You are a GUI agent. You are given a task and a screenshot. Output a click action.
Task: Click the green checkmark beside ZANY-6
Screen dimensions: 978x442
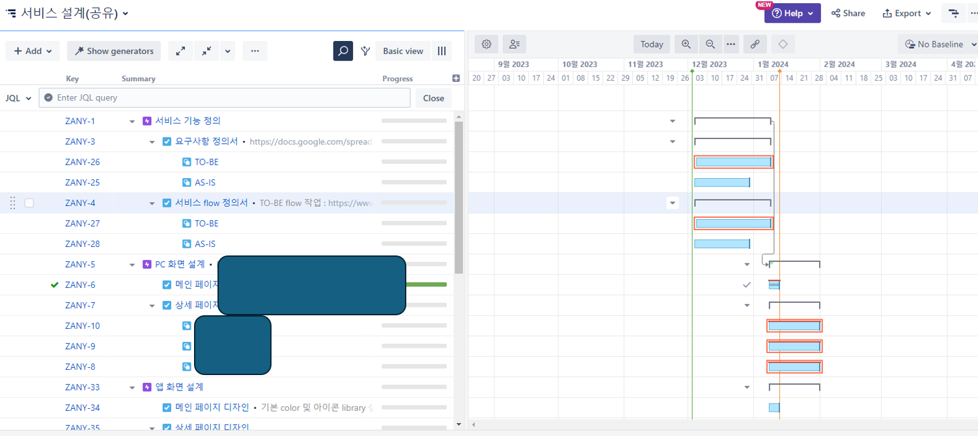point(55,285)
